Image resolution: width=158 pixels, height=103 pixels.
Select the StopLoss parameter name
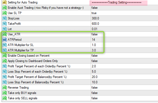(x=14, y=18)
